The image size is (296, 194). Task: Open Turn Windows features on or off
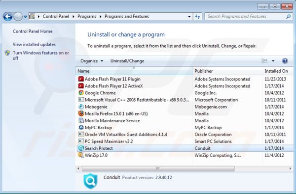[x=41, y=55]
